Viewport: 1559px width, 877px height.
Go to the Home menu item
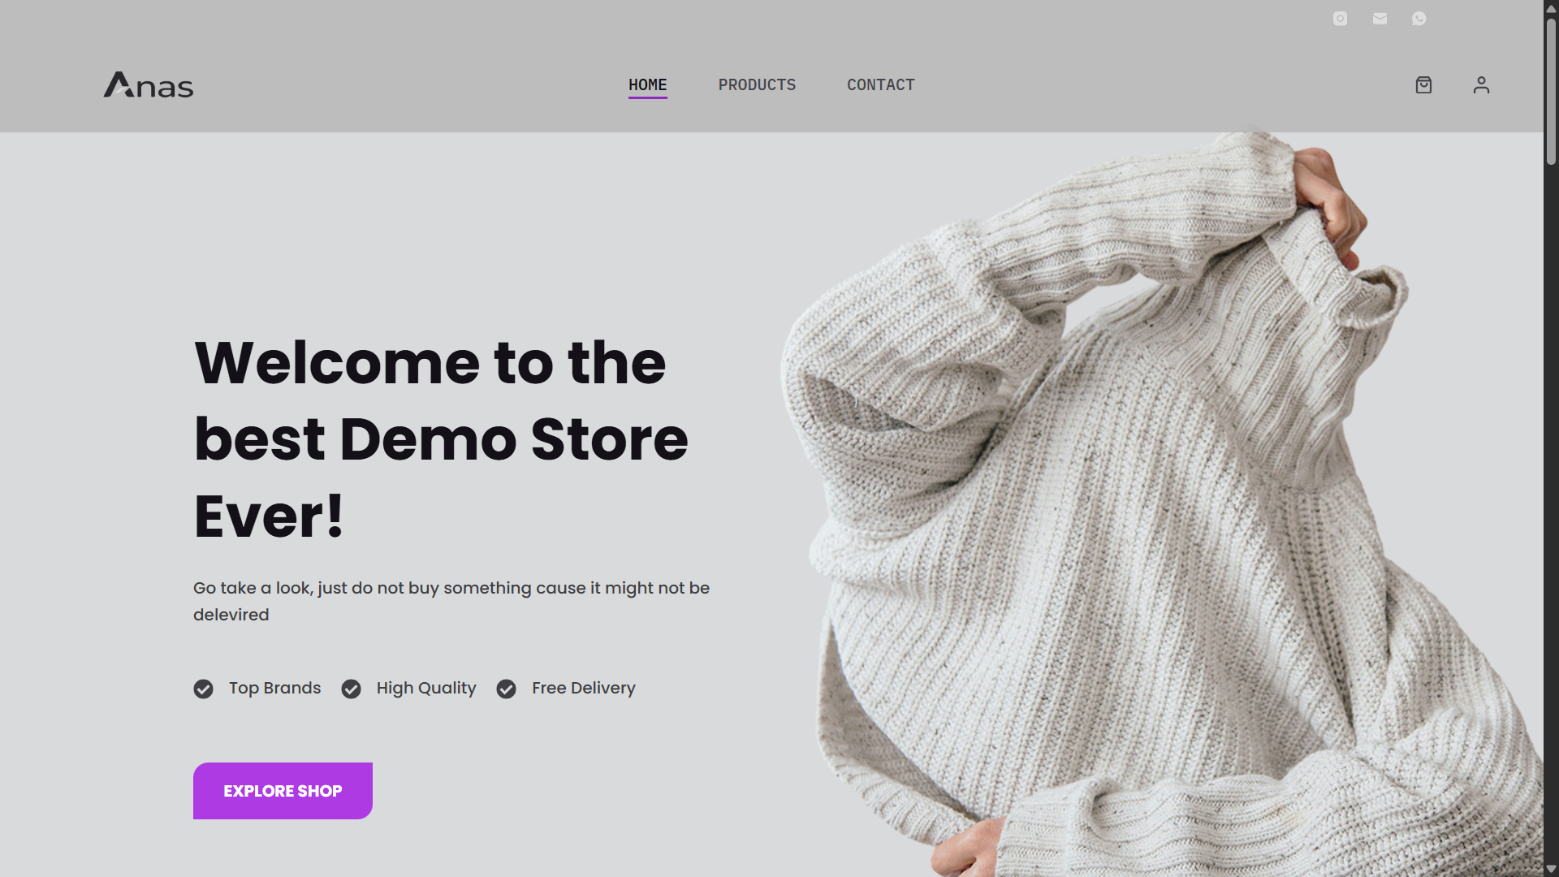647,85
